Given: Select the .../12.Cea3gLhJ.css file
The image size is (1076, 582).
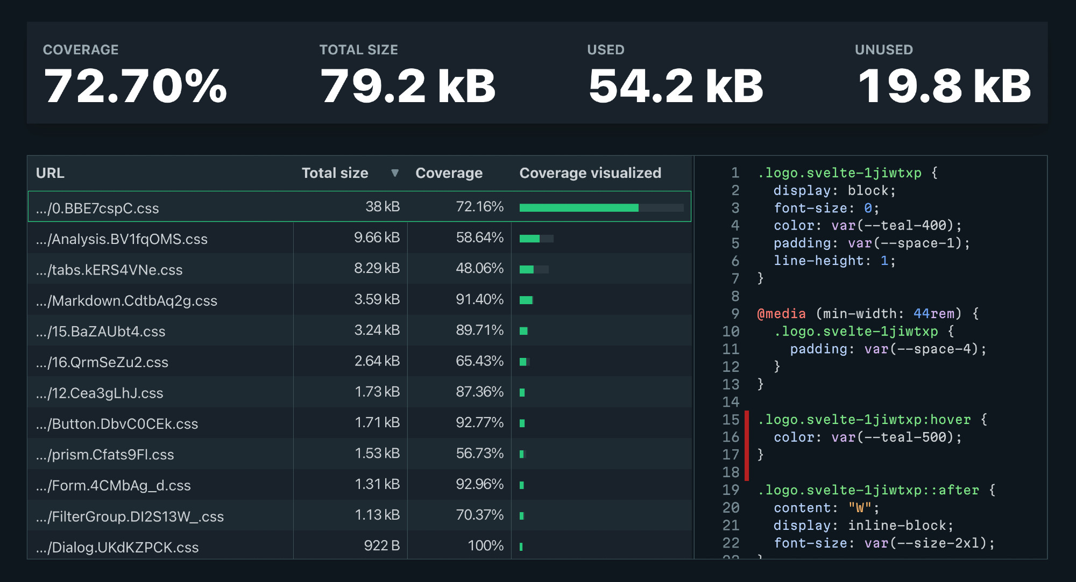Looking at the screenshot, I should click(100, 393).
